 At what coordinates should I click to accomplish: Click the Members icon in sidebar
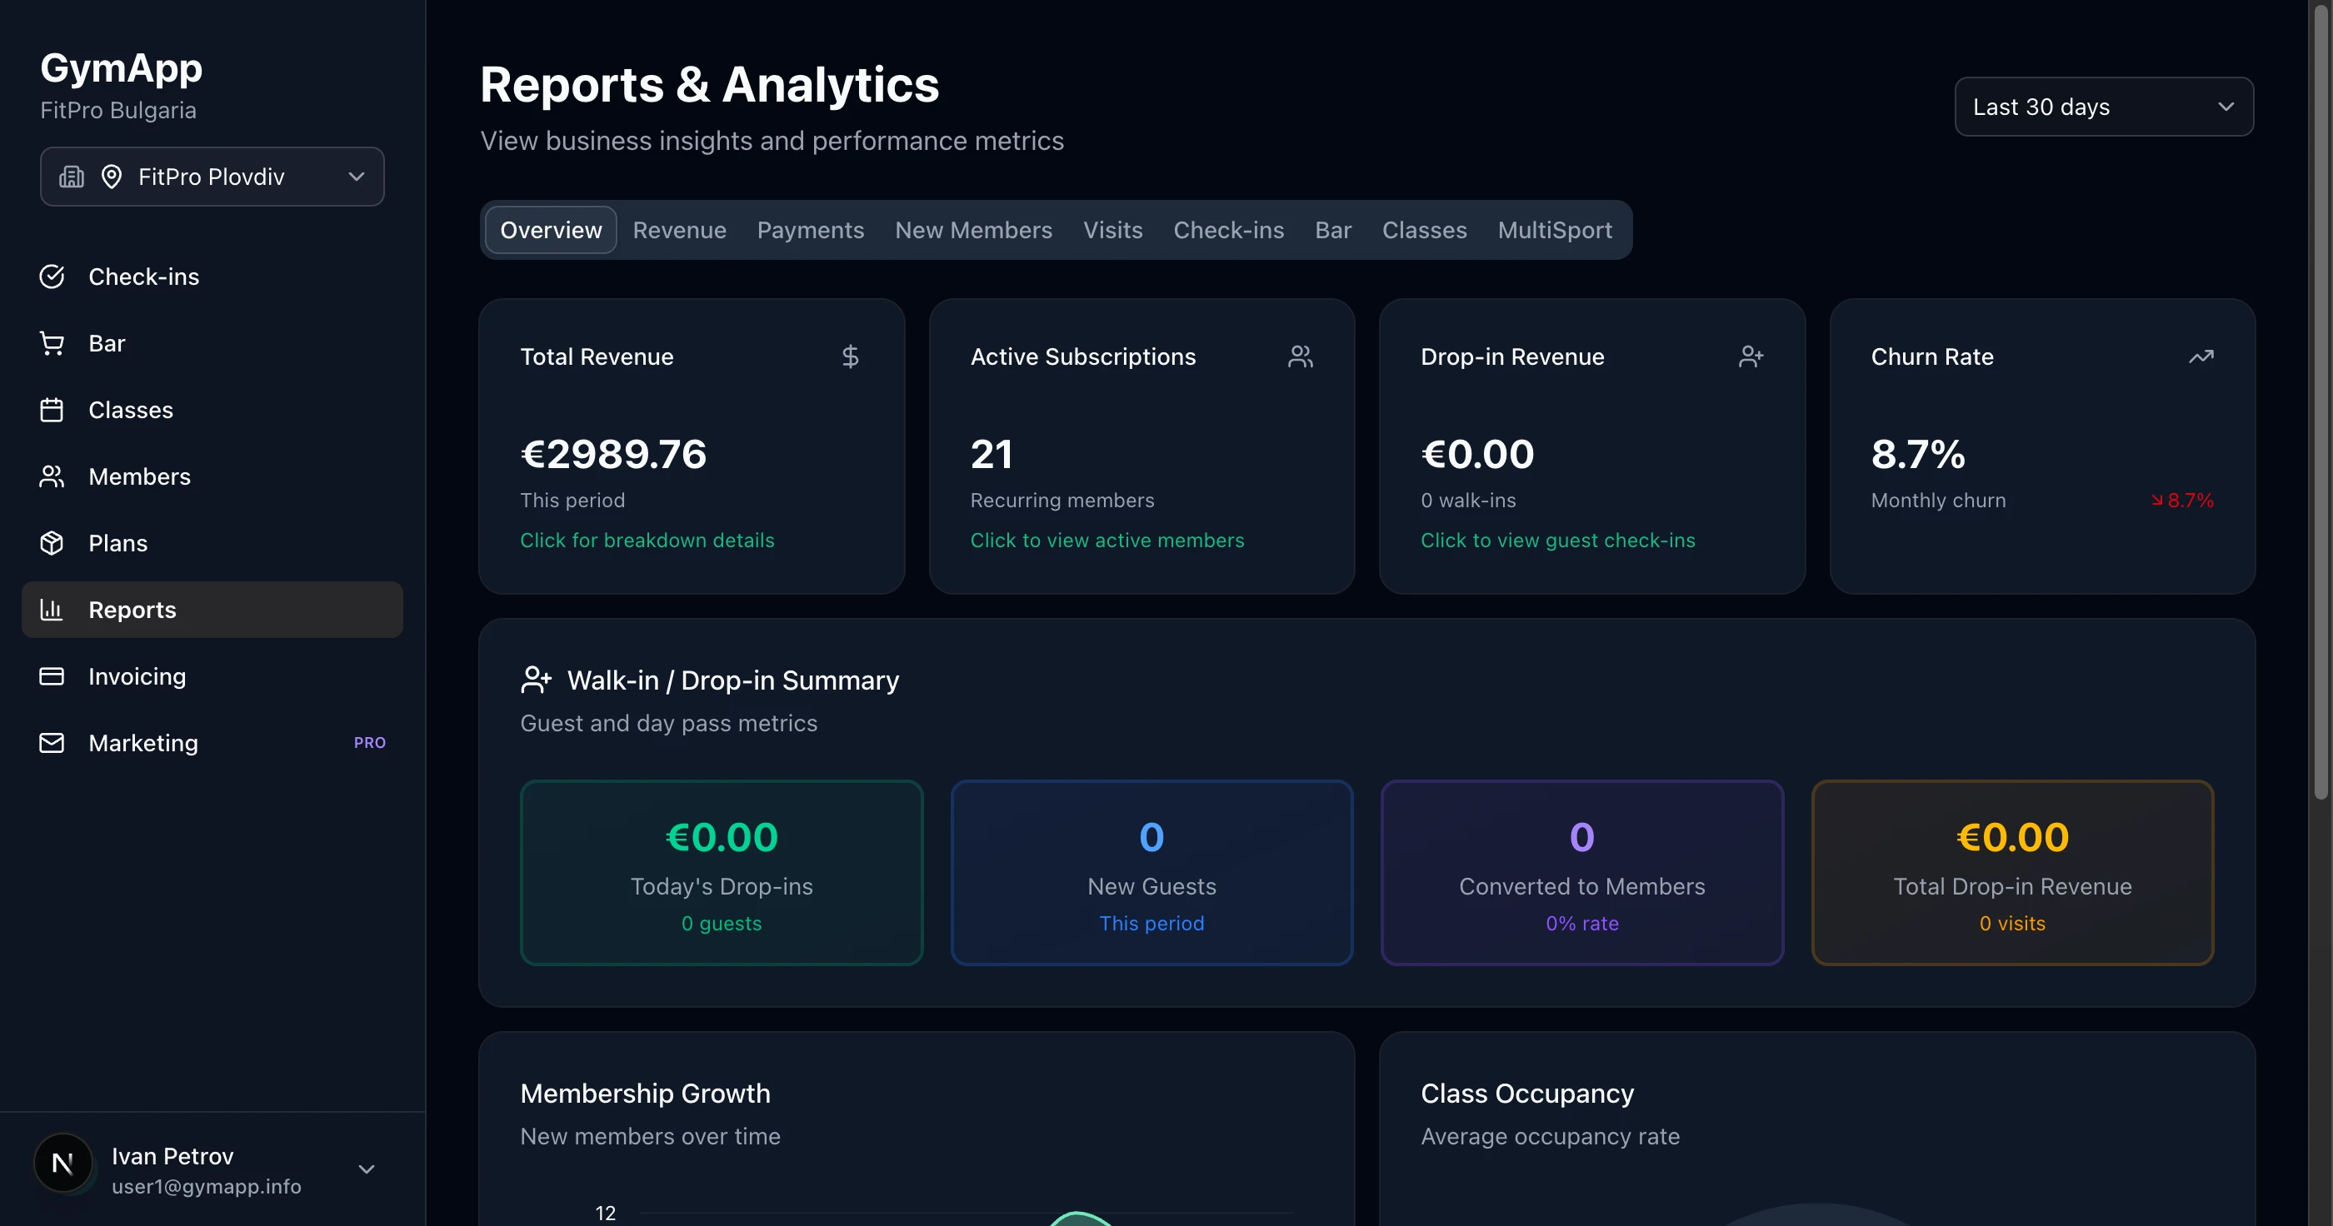(x=52, y=476)
